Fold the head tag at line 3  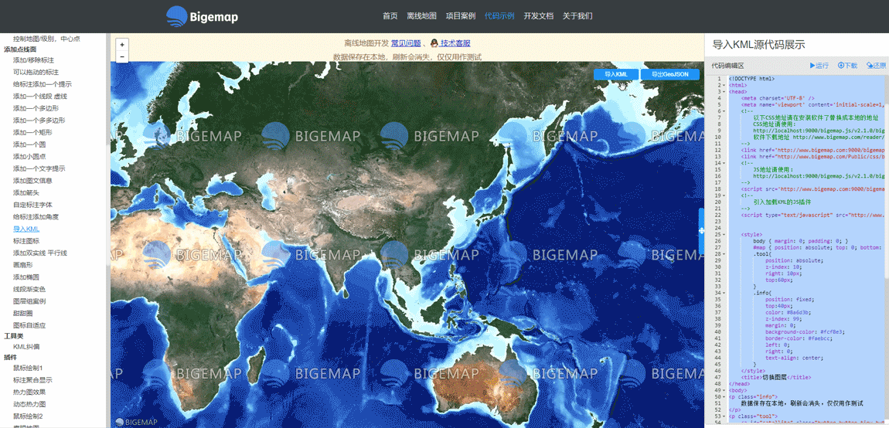point(724,91)
